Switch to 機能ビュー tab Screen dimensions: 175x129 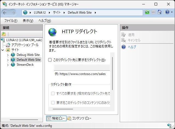coord(56,118)
